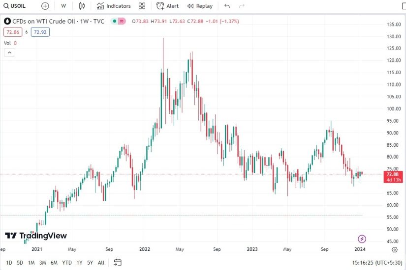Click the purple lightning bolt icon
Screen dimensions: 406x270
(362, 239)
